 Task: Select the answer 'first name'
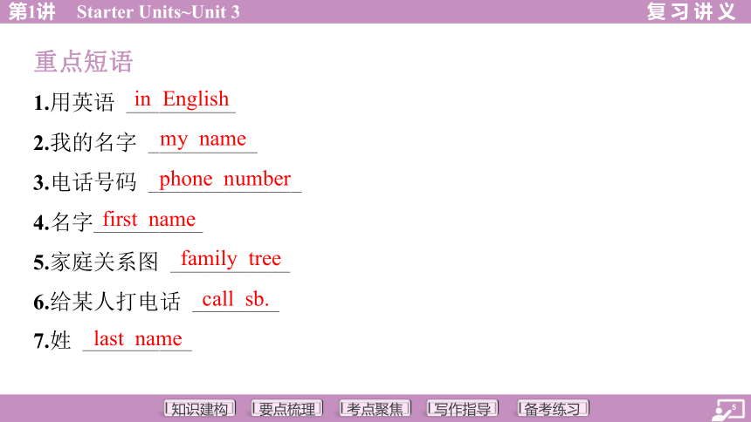coord(149,220)
